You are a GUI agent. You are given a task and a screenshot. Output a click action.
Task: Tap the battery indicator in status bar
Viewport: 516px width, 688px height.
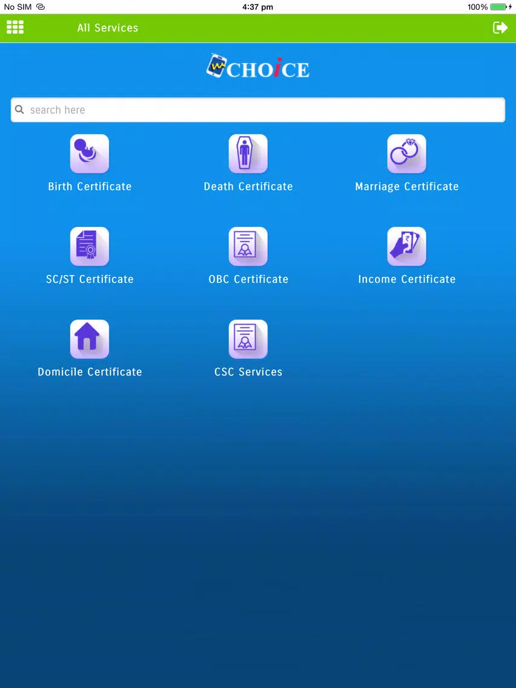pos(498,7)
